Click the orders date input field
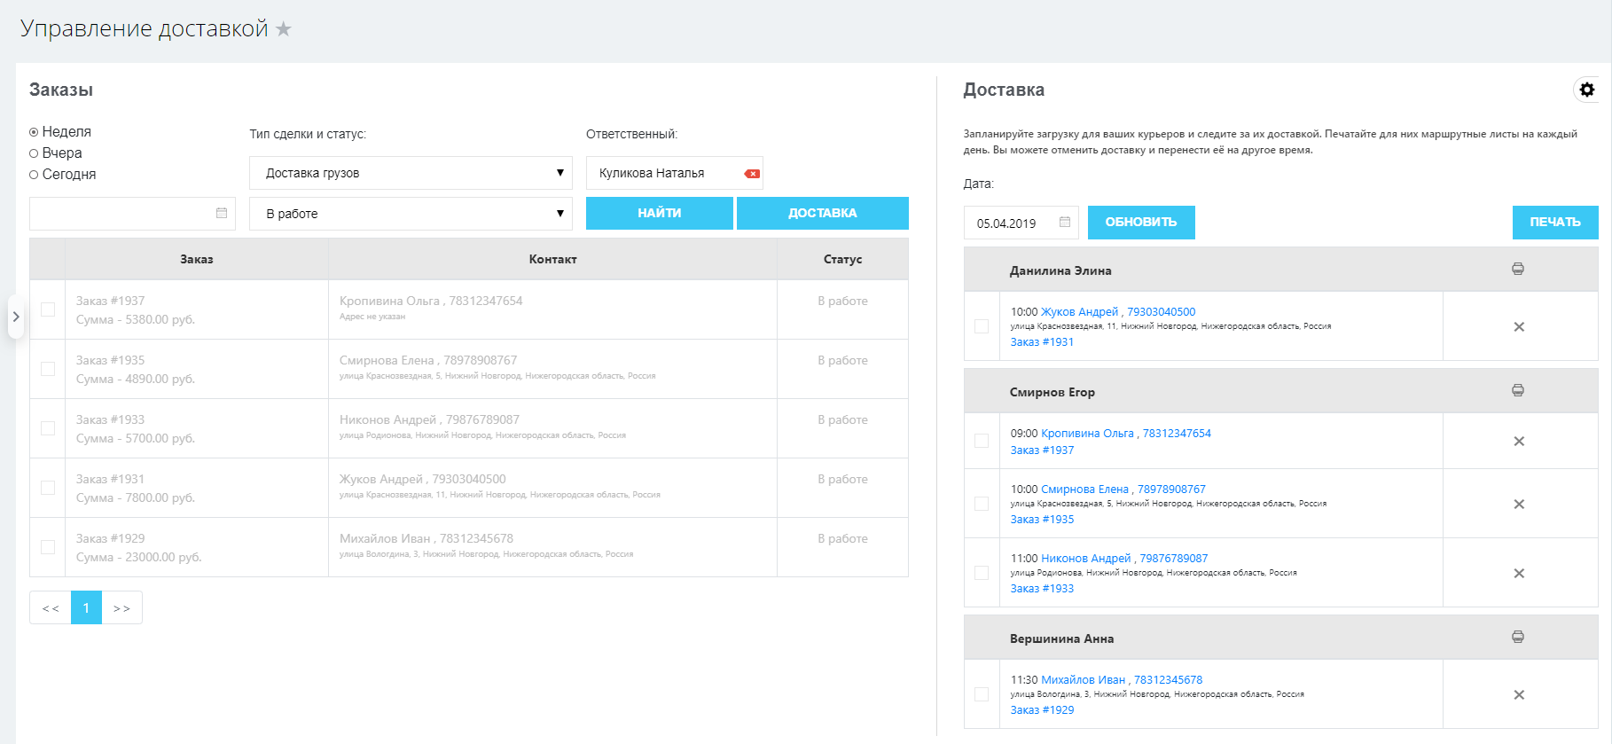This screenshot has height=744, width=1612. (x=121, y=214)
